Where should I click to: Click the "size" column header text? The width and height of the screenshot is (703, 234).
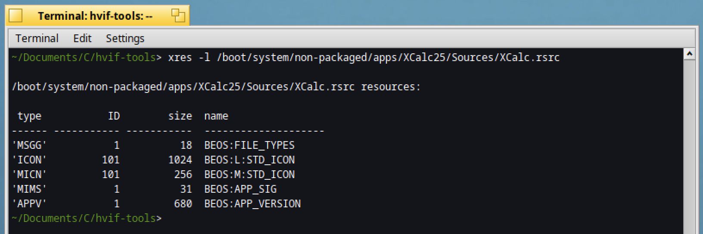tap(180, 116)
